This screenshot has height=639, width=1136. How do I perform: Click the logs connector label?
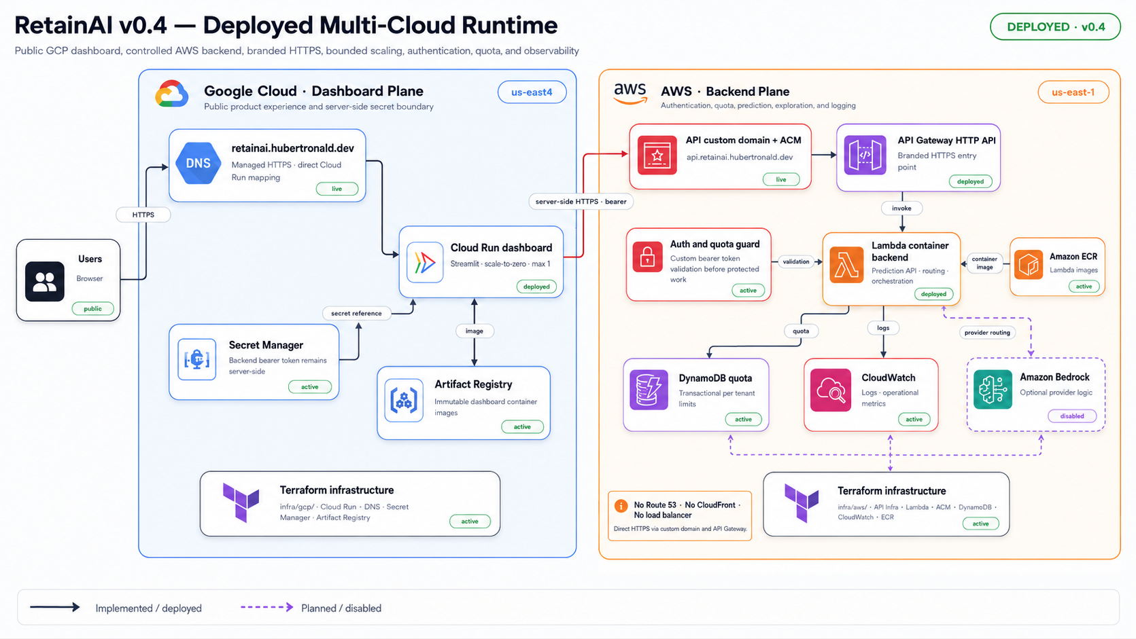tap(883, 328)
